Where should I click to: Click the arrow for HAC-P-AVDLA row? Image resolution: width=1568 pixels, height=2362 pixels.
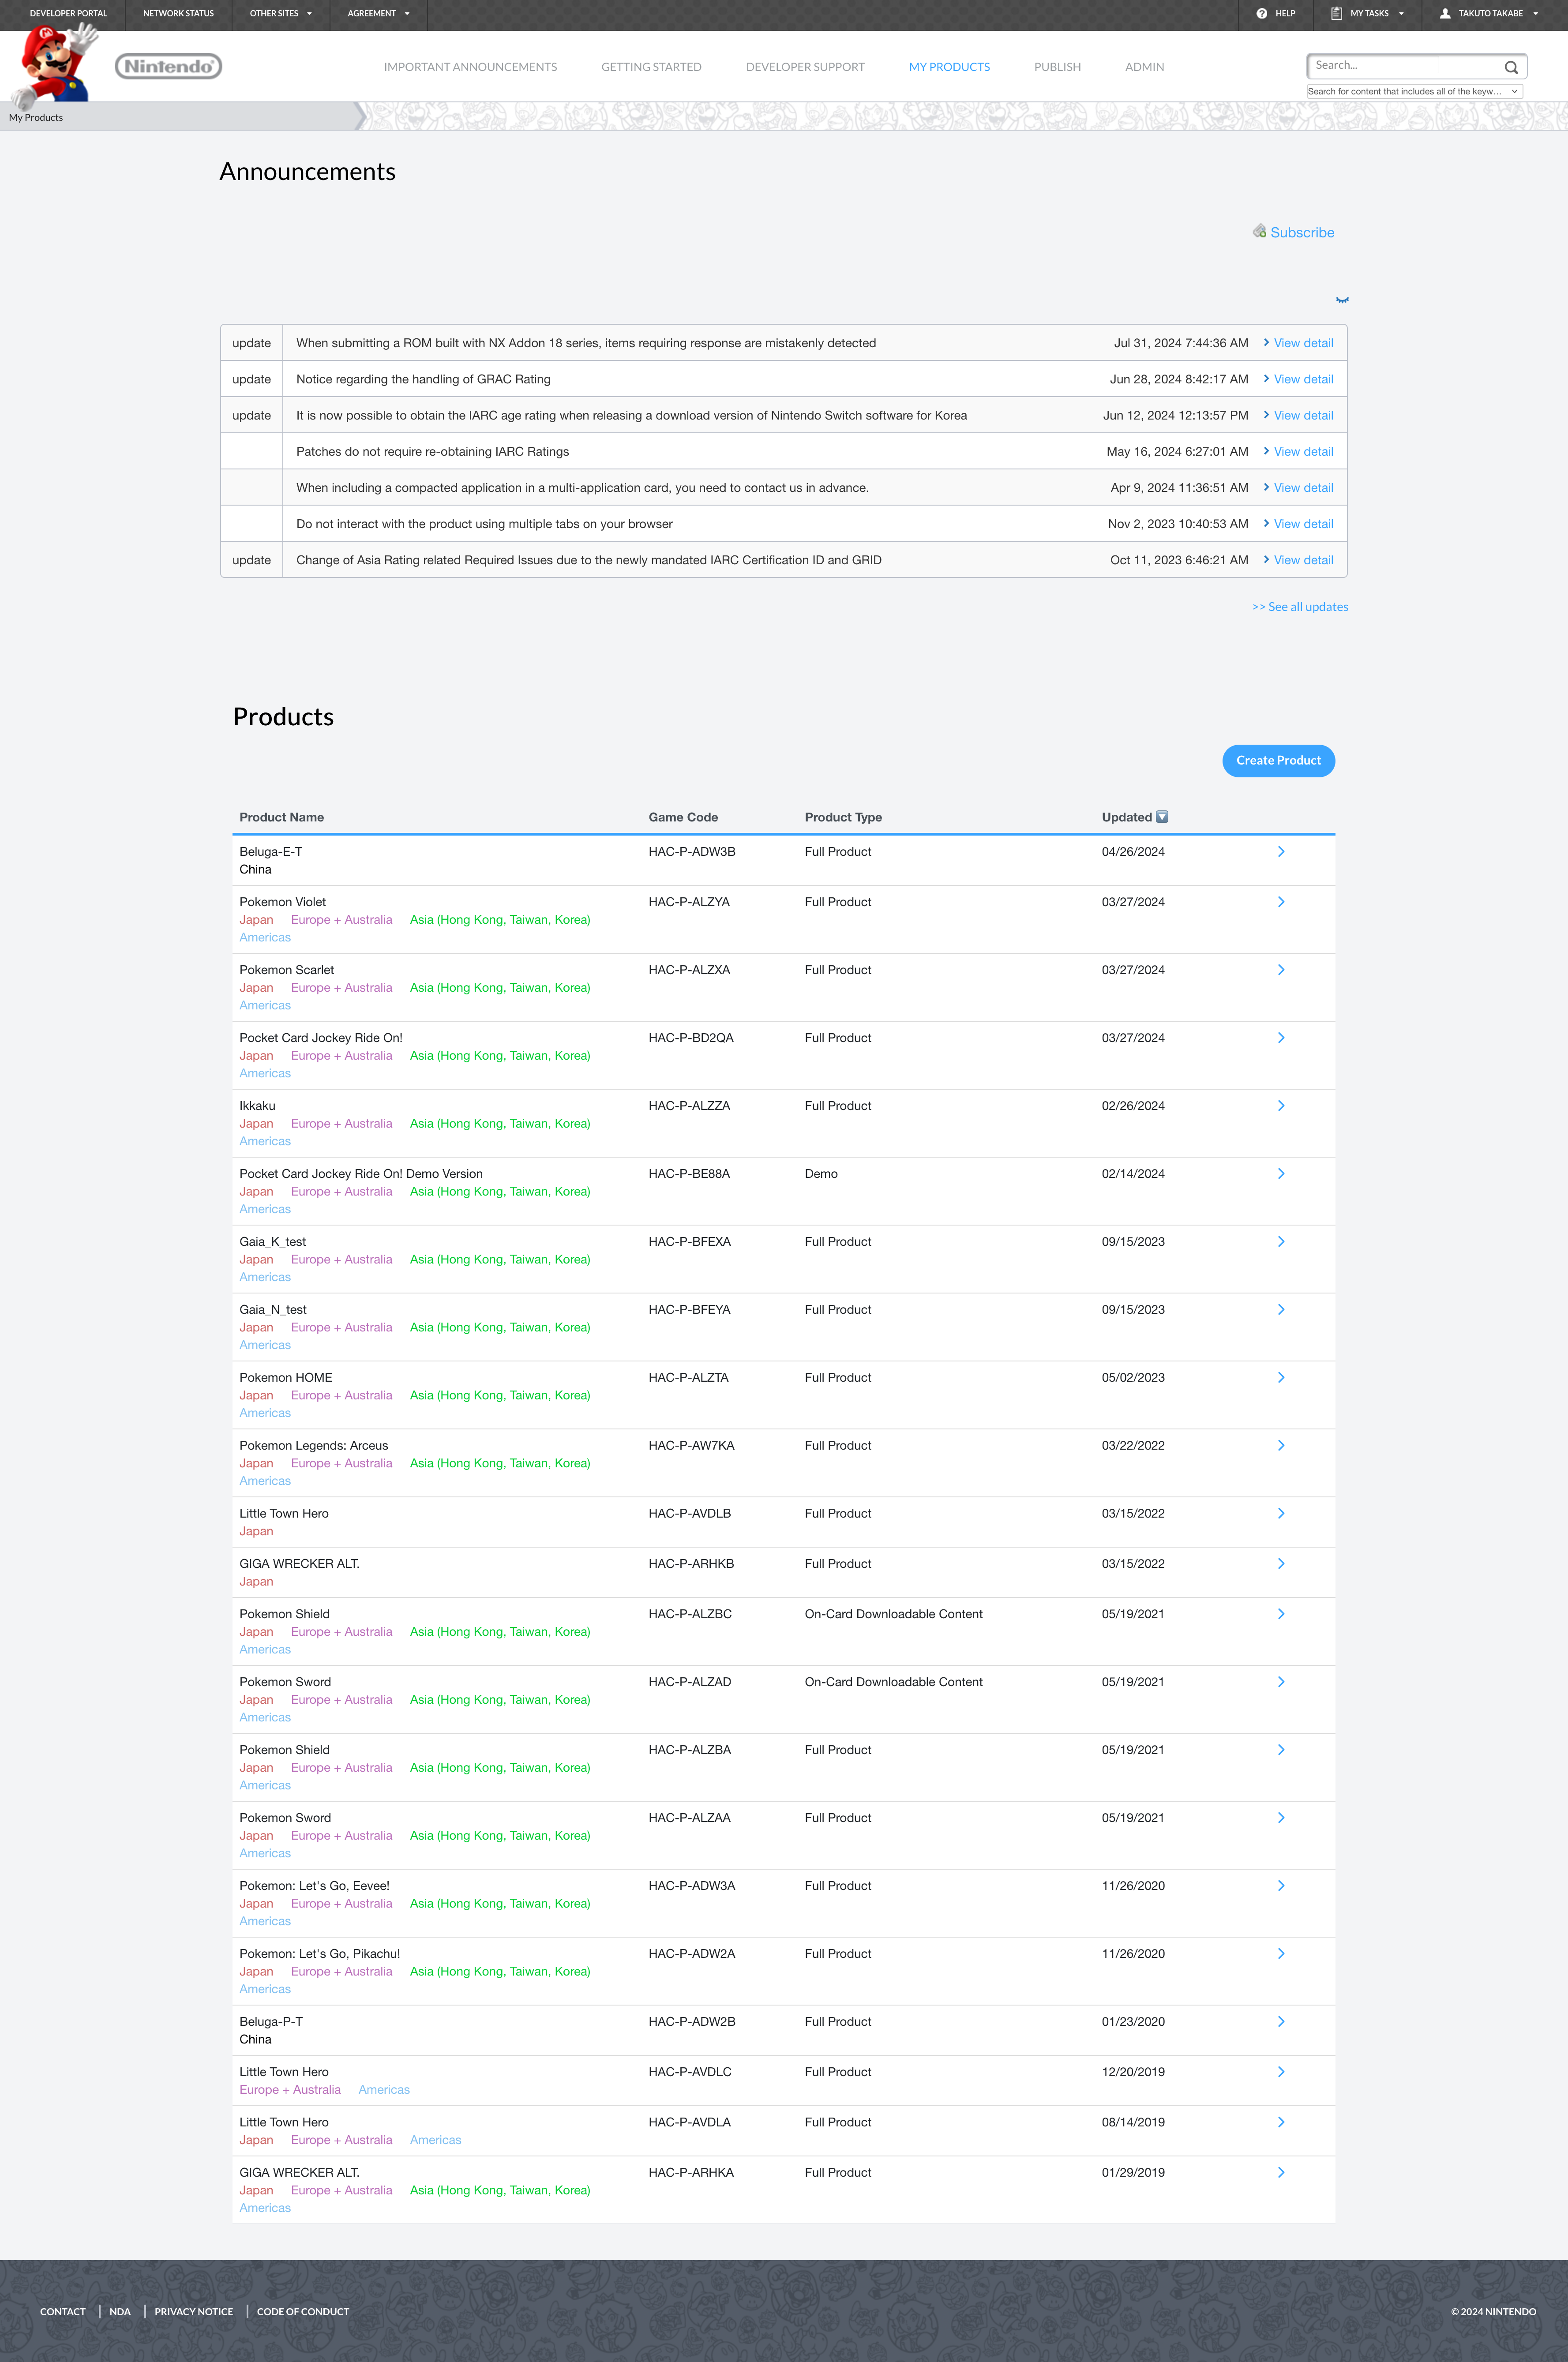(x=1281, y=2122)
